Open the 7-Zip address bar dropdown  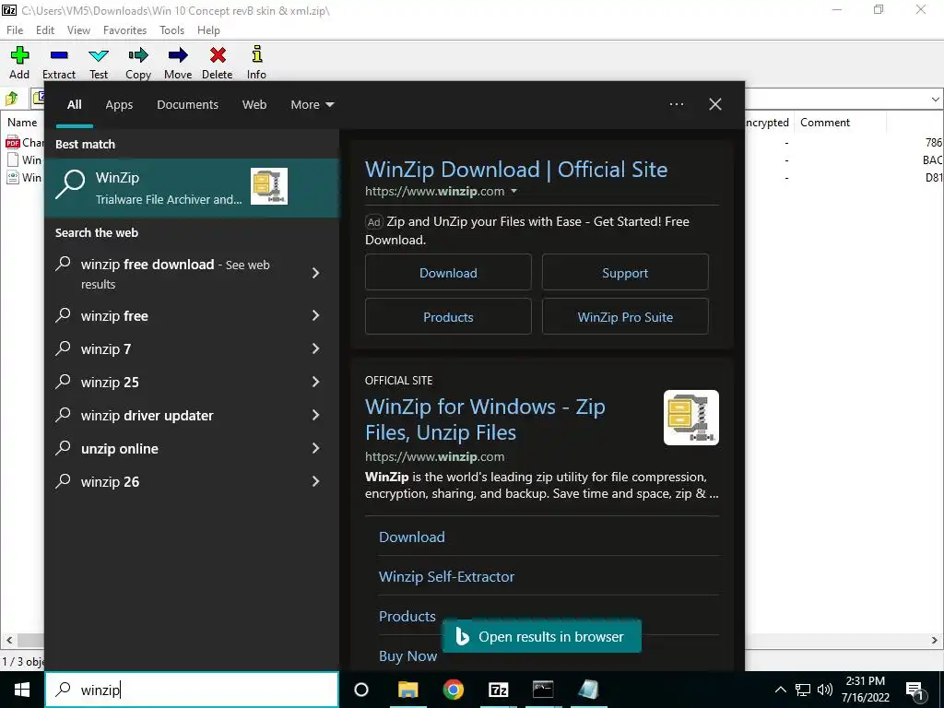coord(935,99)
